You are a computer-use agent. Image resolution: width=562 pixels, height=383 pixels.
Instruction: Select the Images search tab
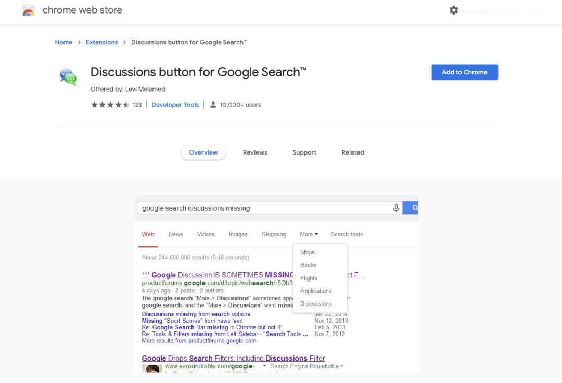pyautogui.click(x=238, y=234)
